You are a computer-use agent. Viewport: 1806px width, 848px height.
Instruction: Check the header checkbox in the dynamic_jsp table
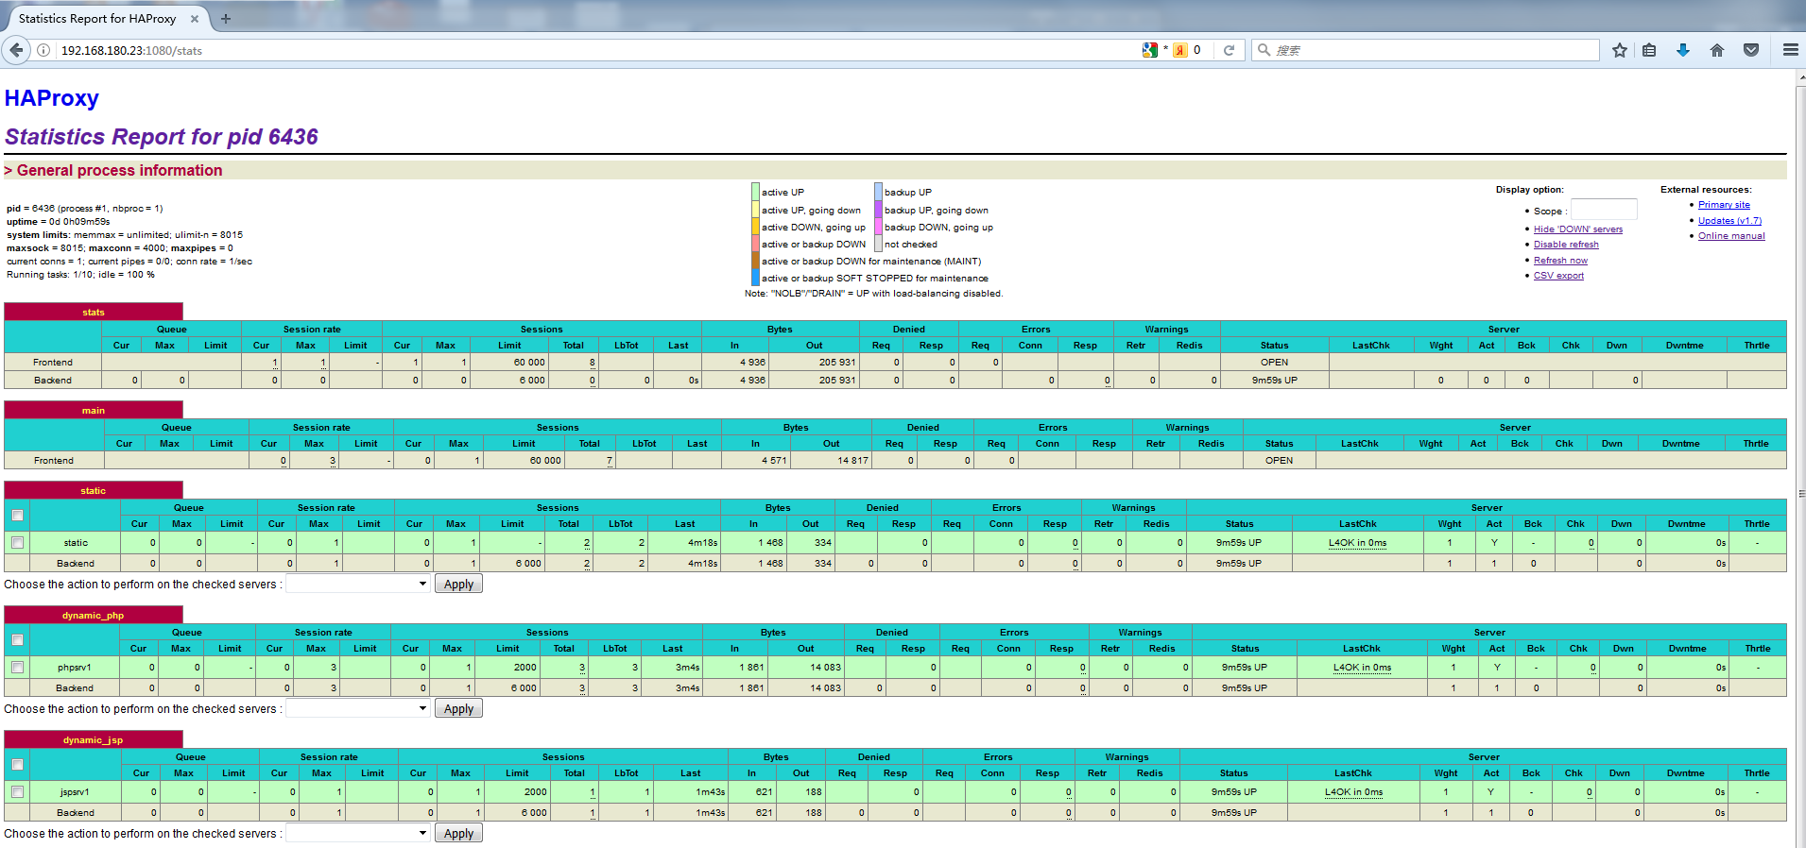(x=17, y=764)
